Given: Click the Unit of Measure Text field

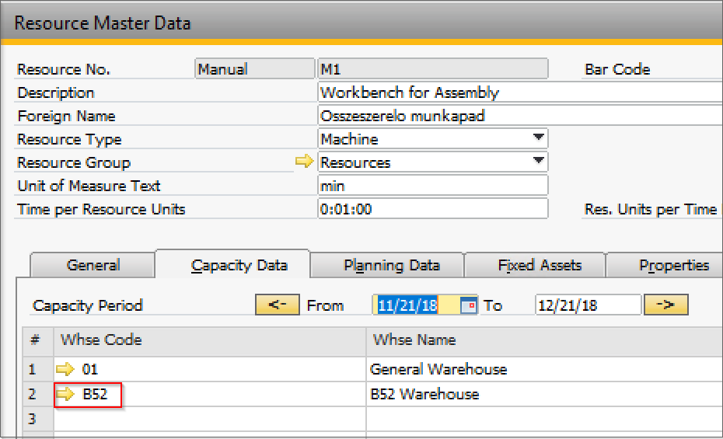Looking at the screenshot, I should coord(432,186).
